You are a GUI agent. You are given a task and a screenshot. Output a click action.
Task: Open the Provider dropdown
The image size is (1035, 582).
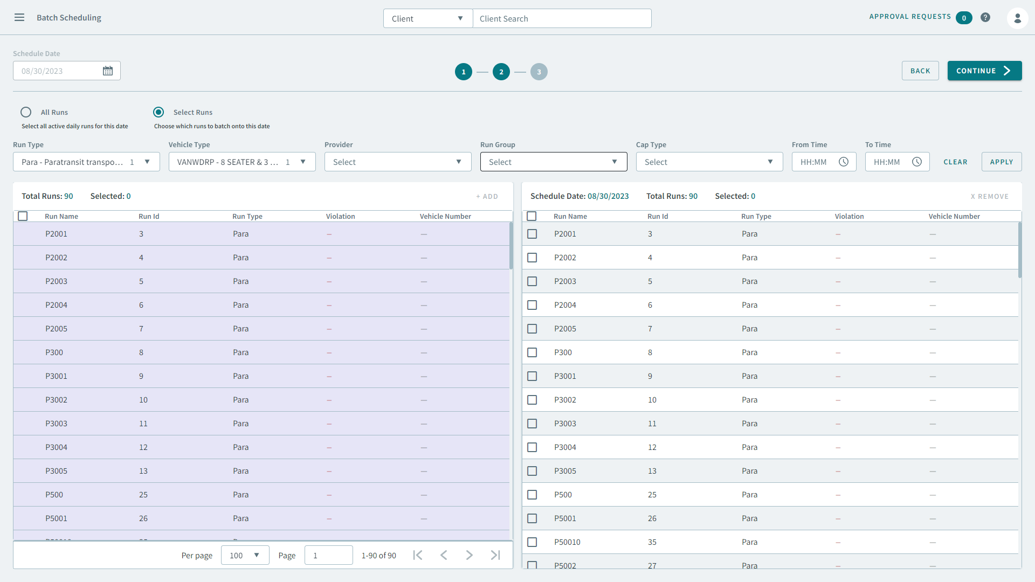pyautogui.click(x=397, y=162)
